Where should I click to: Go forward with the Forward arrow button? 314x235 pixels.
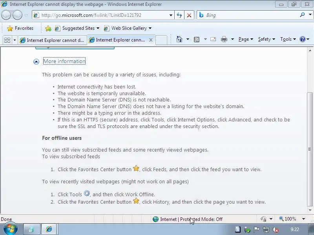17,15
